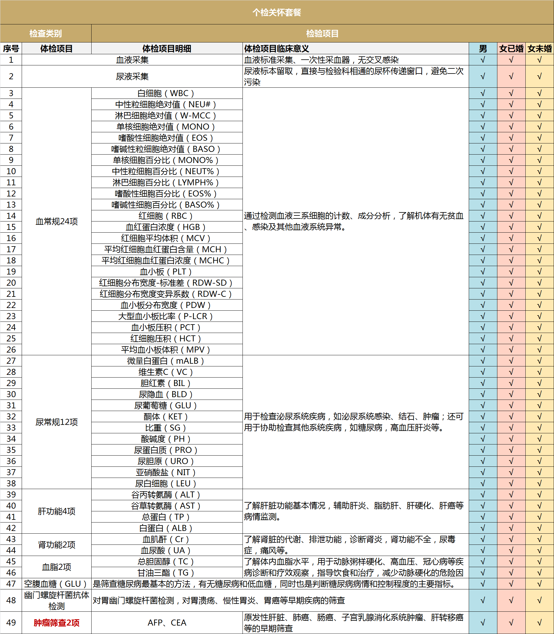The image size is (554, 634).
Task: Click the 尿液采集 cell
Action: pos(132,77)
